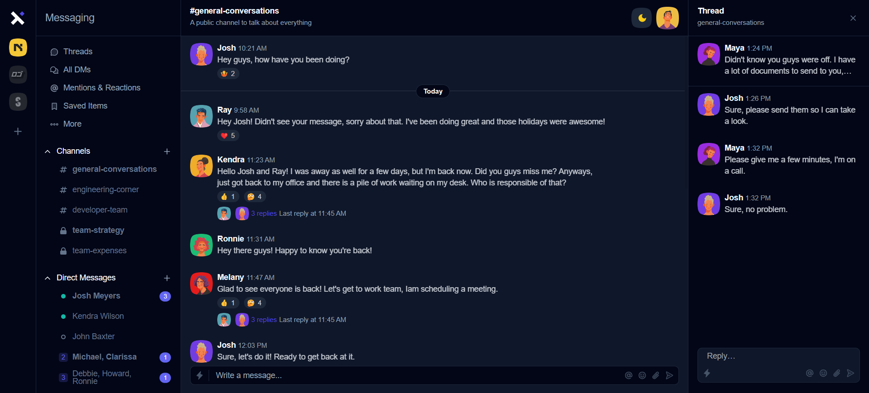
Task: Open Mentions & Reactions
Action: pos(101,88)
